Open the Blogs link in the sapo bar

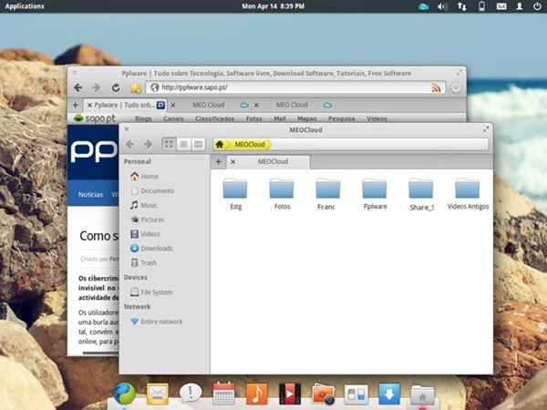pos(143,118)
